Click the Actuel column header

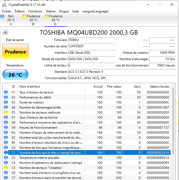(x=94, y=87)
